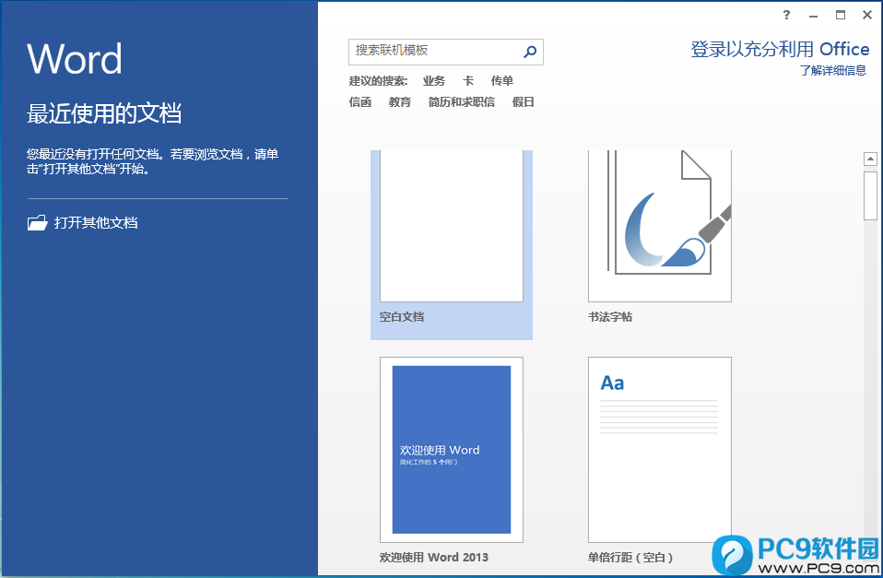This screenshot has height=578, width=883.
Task: Select the 空白文档 blank template thumbnail
Action: click(452, 225)
